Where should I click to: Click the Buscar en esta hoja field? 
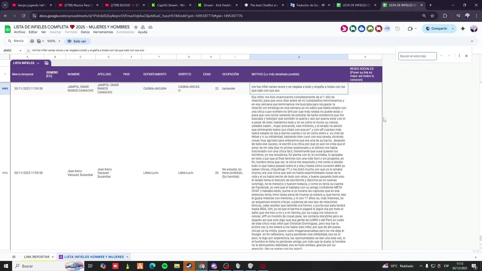417,56
